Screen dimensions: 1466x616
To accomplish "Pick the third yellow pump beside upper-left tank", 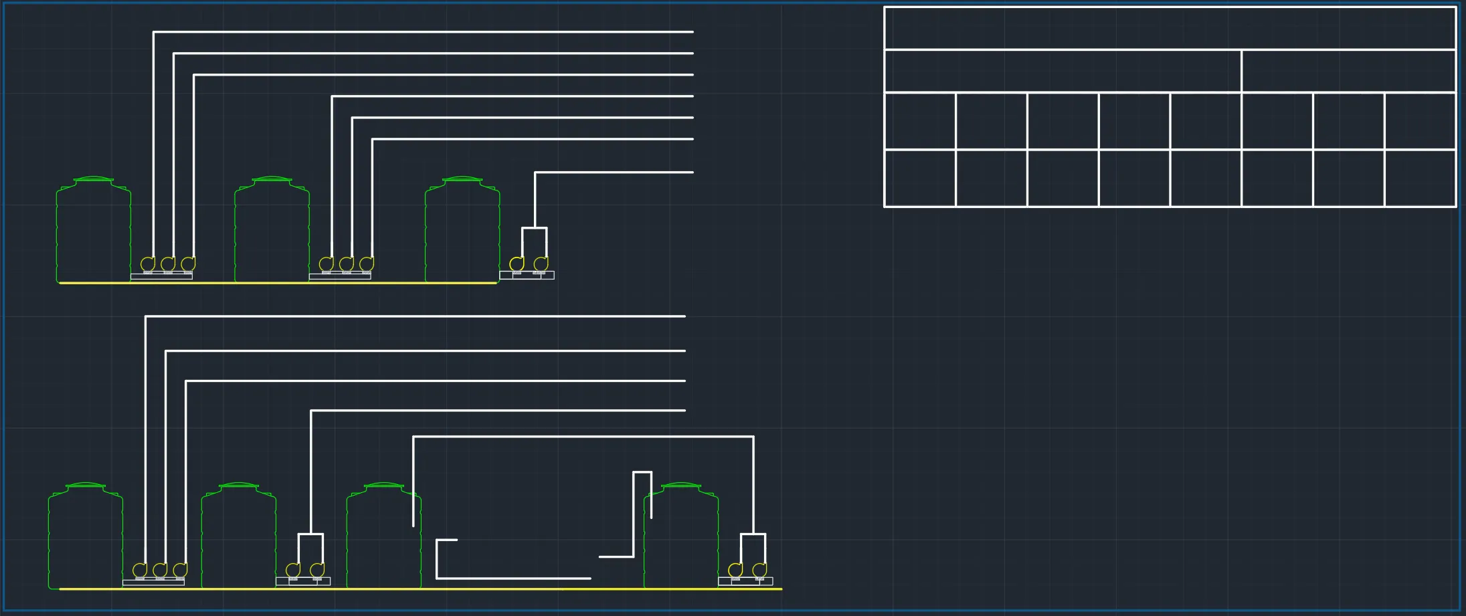I will tap(189, 264).
